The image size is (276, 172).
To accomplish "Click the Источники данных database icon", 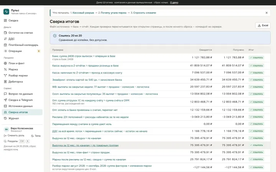I will 5,106.
